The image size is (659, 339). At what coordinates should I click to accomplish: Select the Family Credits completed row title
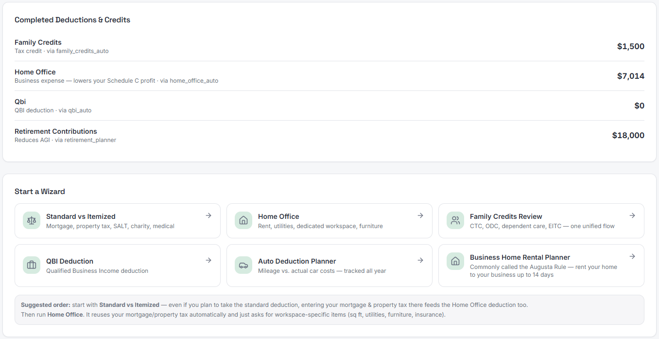coord(38,42)
